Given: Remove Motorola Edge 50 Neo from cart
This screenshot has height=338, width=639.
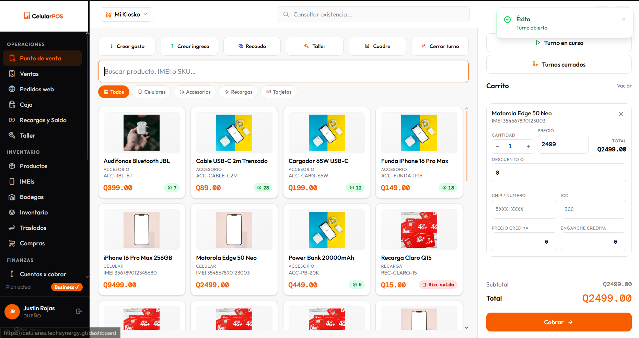Looking at the screenshot, I should pos(621,114).
